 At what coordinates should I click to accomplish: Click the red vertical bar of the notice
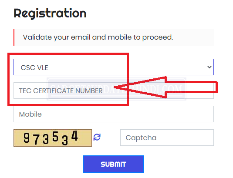[14, 37]
